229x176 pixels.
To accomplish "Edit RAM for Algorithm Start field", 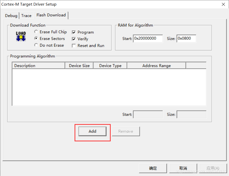I will point(148,38).
